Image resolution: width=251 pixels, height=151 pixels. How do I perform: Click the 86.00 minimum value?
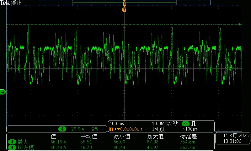pyautogui.click(x=120, y=142)
